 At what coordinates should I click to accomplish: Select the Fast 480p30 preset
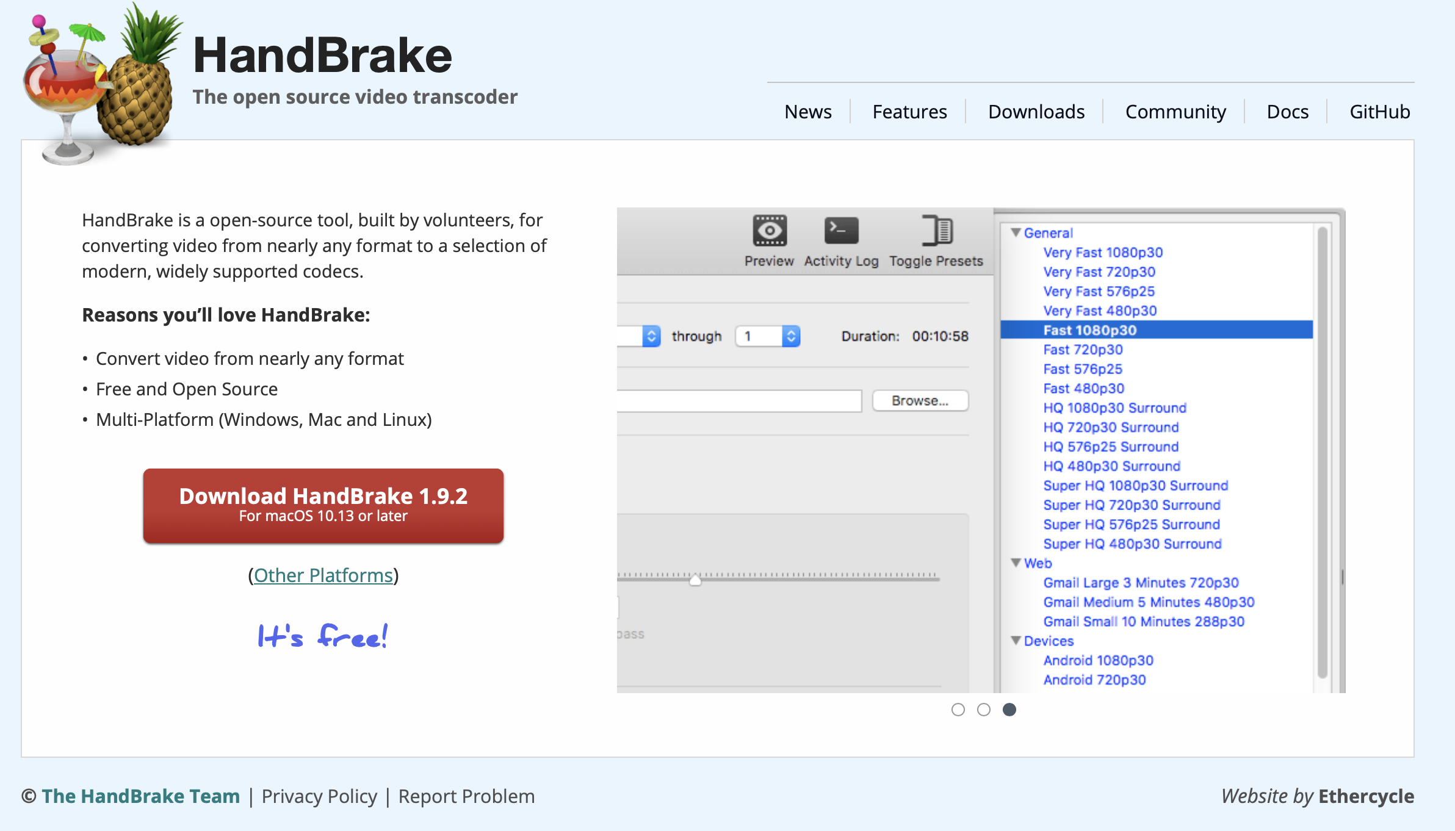tap(1083, 389)
